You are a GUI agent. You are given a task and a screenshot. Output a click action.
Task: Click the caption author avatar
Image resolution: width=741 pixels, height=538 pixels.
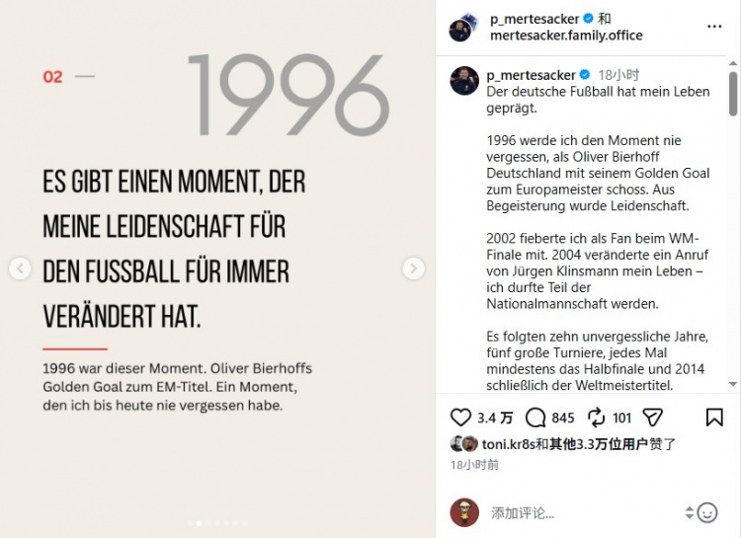click(x=464, y=81)
